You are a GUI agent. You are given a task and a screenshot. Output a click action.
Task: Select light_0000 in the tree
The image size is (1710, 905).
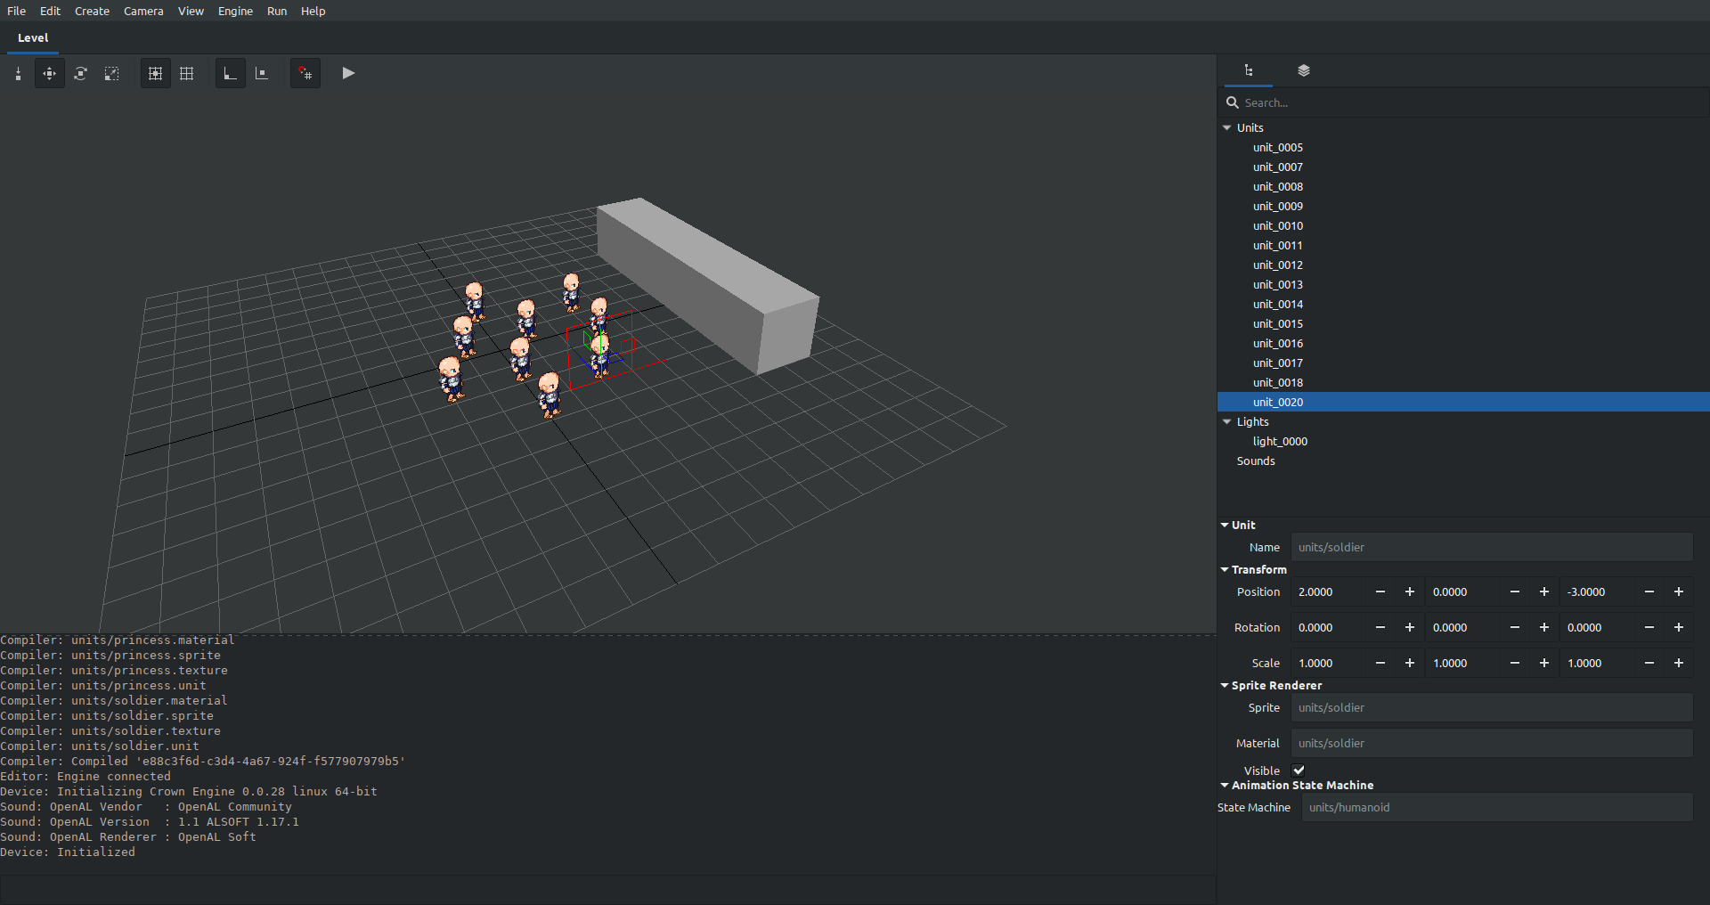pyautogui.click(x=1280, y=442)
